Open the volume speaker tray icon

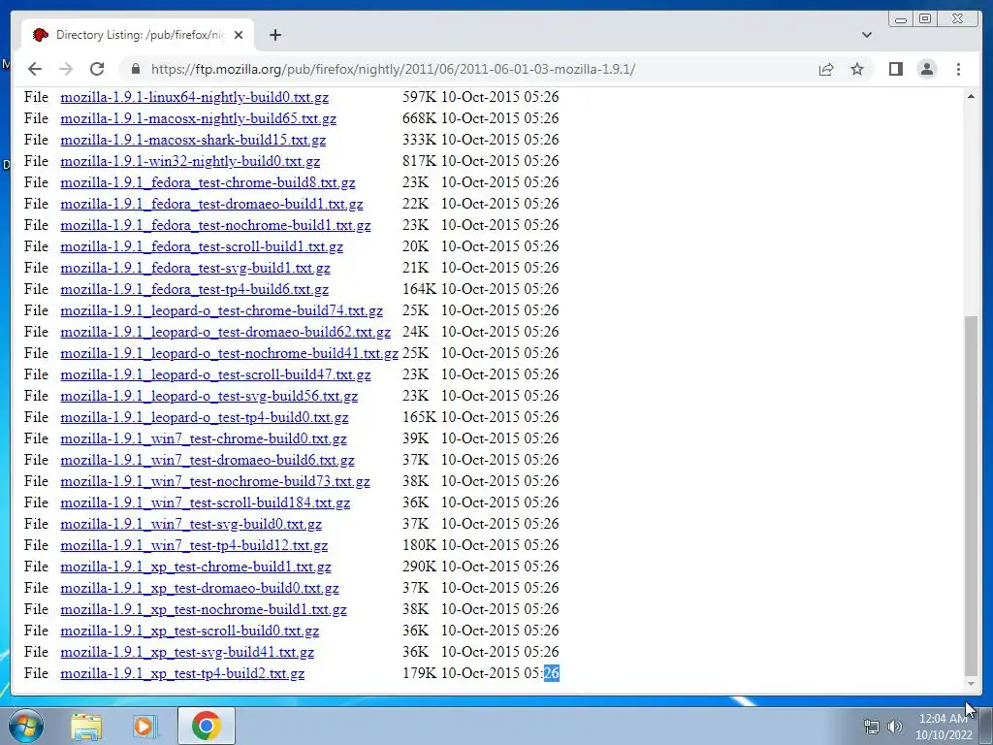[x=894, y=726]
